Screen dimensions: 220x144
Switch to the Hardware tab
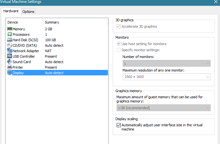(x=11, y=11)
